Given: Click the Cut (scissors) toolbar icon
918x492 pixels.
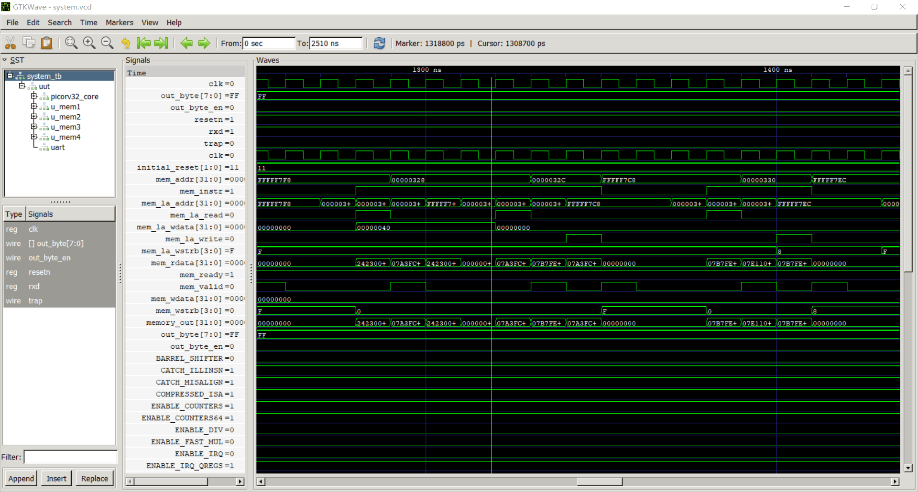Looking at the screenshot, I should 11,43.
